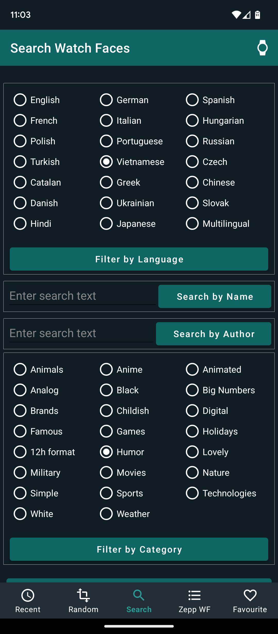Select the Animals category radio button
The image size is (278, 634).
(x=20, y=370)
